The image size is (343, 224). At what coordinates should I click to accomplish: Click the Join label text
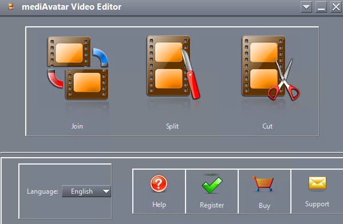[x=77, y=126]
